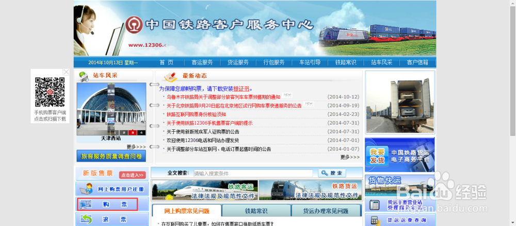The image size is (516, 226).
Task: Click the railway logo emblem in banner
Action: [x=134, y=25]
